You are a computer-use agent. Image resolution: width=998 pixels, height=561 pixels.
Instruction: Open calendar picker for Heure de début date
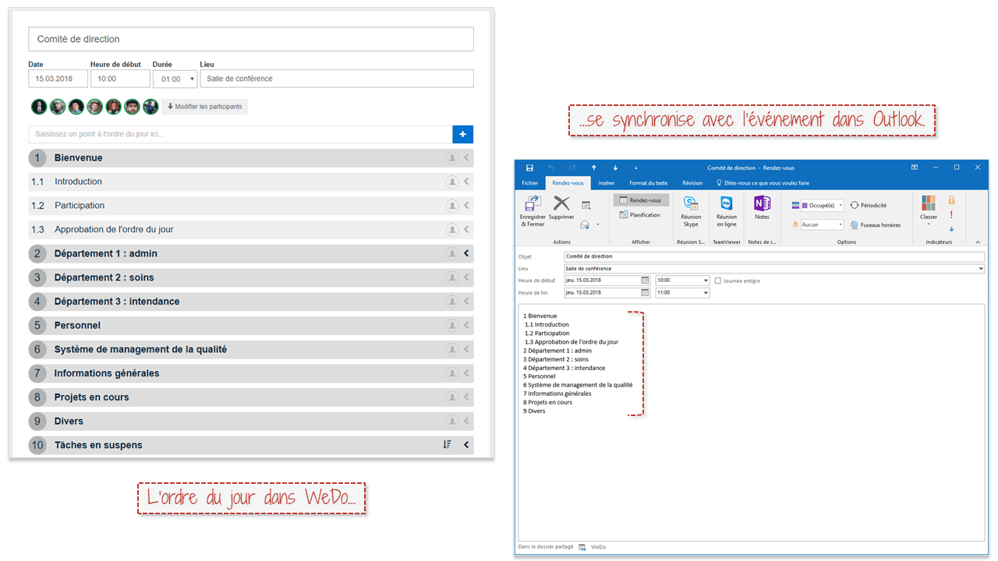coord(645,280)
